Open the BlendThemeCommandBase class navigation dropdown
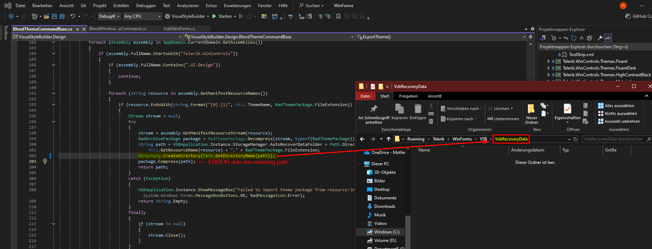652x249 pixels. pos(269,37)
